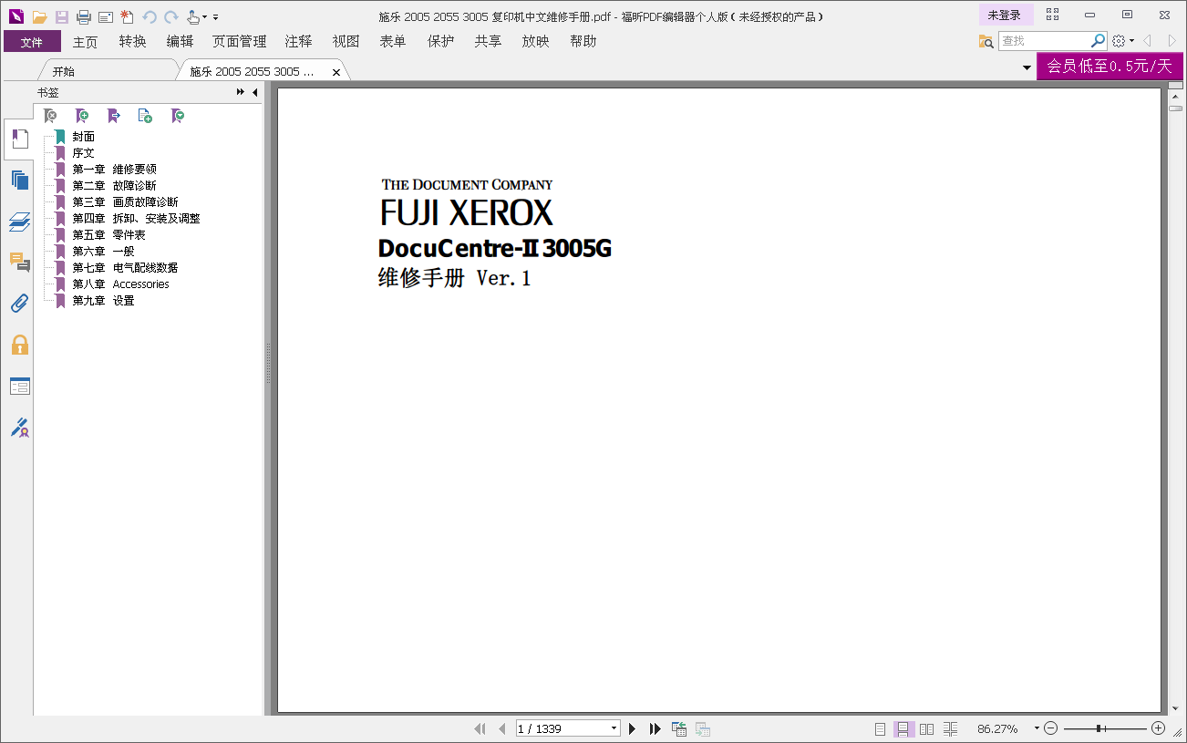Customize the quick access toolbar
Image resolution: width=1187 pixels, height=743 pixels.
coord(216,16)
